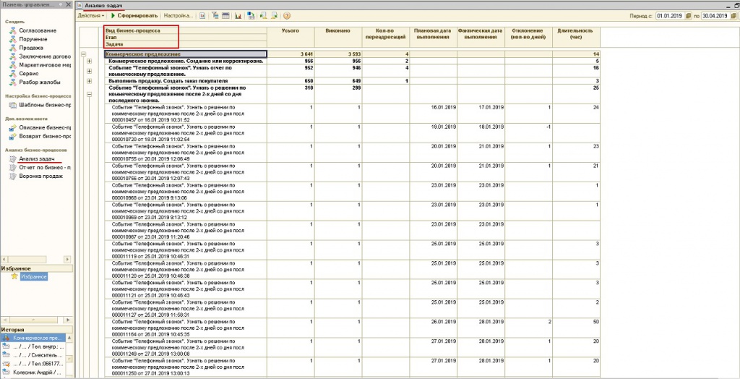Open the Действия dropdown menu
The height and width of the screenshot is (379, 740).
[x=91, y=16]
